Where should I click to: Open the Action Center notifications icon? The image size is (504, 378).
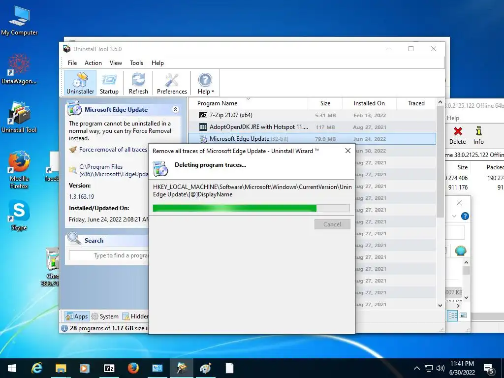pos(488,369)
